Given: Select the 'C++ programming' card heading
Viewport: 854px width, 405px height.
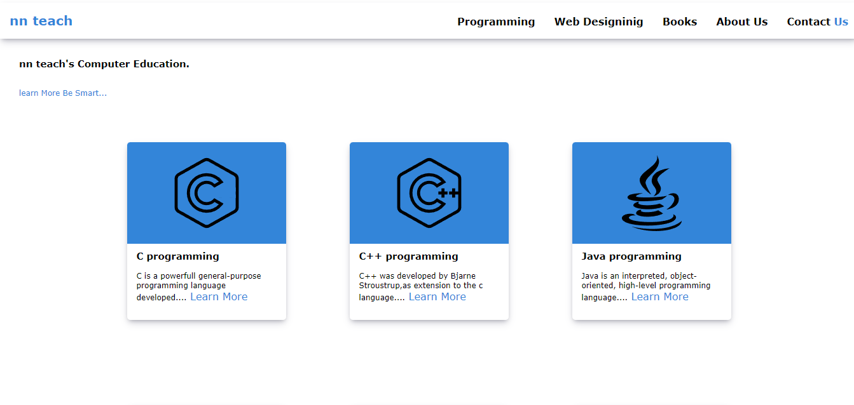Looking at the screenshot, I should click(408, 256).
